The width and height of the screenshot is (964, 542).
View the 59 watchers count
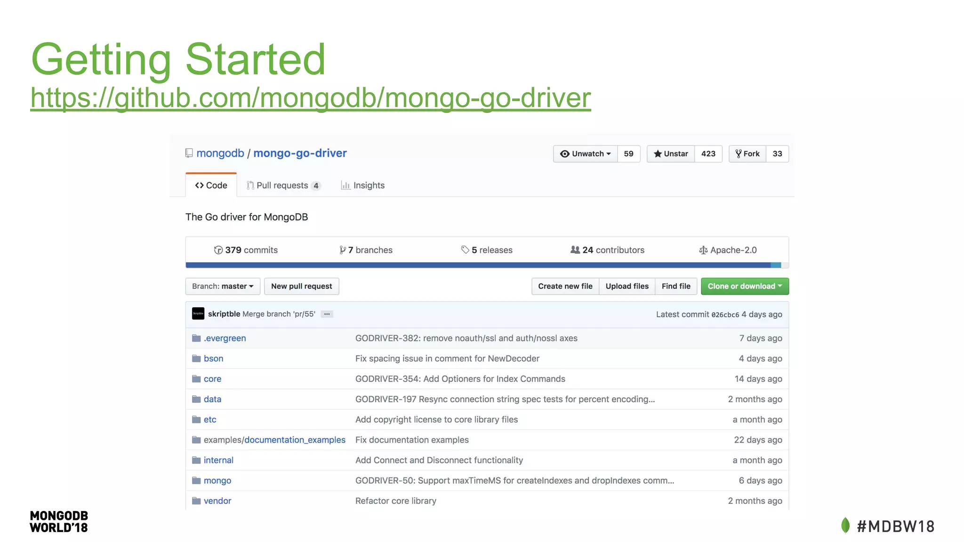(628, 154)
